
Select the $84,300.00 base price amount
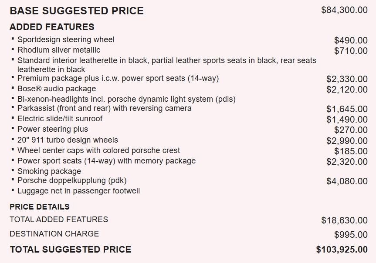point(344,10)
